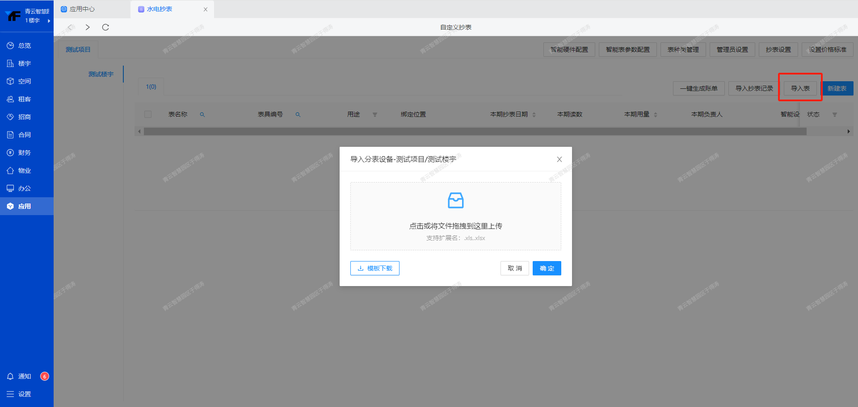Click the upload inbox icon in dialog
858x407 pixels.
pos(455,200)
